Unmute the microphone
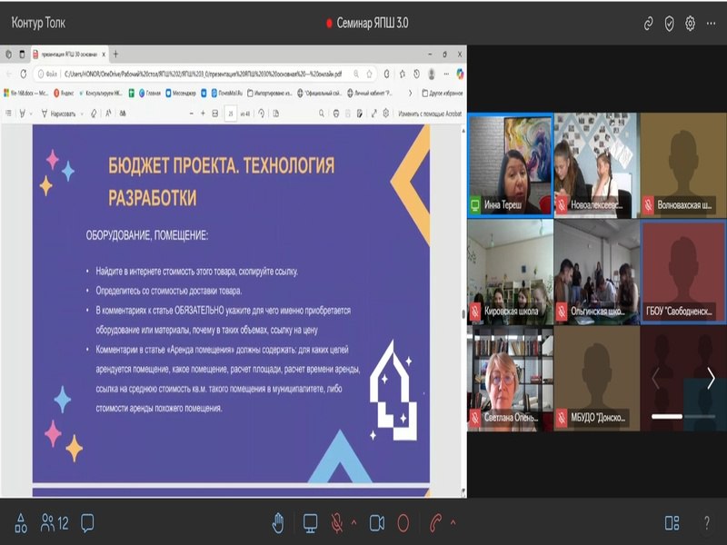727x545 pixels. [337, 523]
